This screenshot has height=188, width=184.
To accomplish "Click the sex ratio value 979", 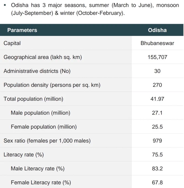I will coord(157,141).
